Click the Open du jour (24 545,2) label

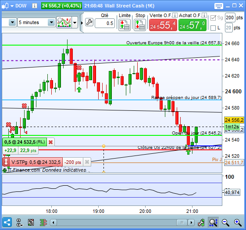(x=196, y=133)
